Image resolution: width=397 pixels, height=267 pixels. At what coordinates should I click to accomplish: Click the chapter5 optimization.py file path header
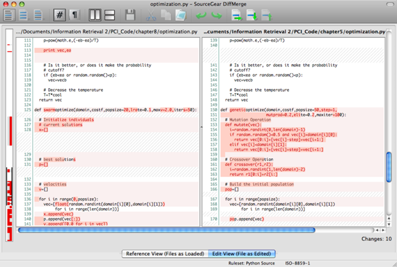[x=293, y=31]
